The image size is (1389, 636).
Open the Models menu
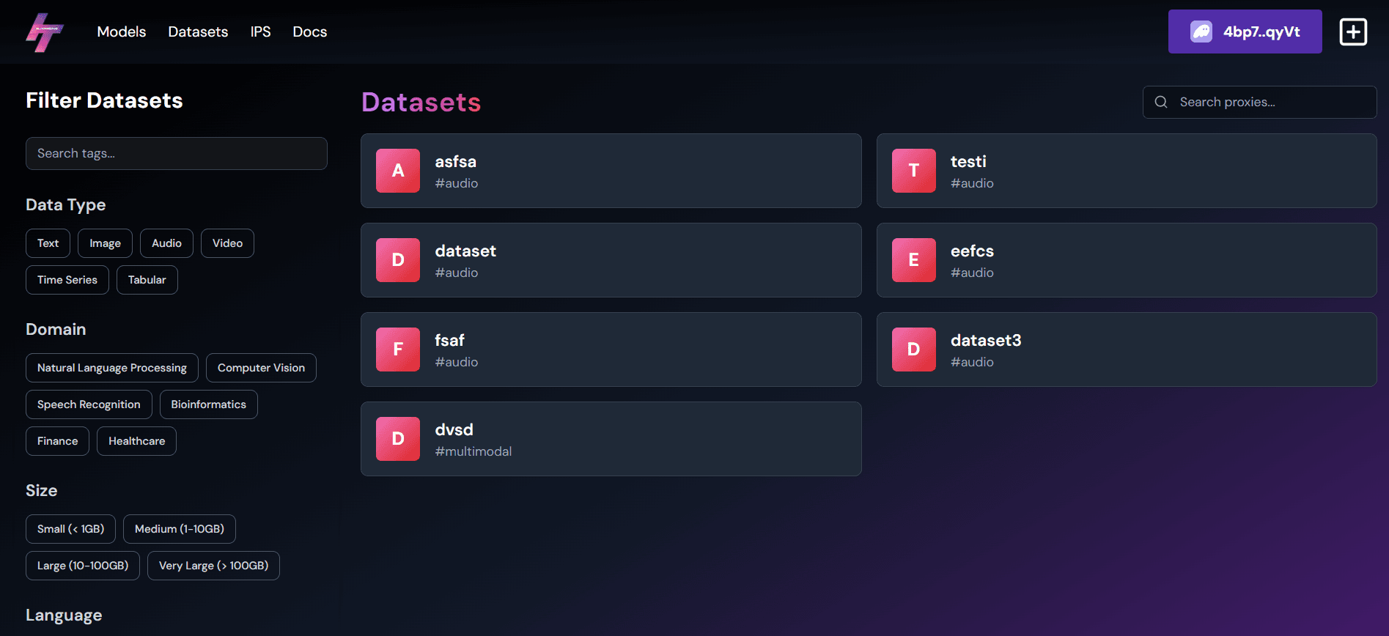[122, 32]
